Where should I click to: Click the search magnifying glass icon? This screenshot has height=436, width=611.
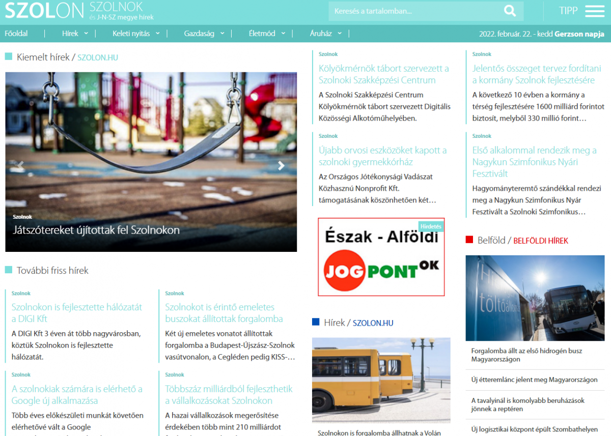click(509, 10)
